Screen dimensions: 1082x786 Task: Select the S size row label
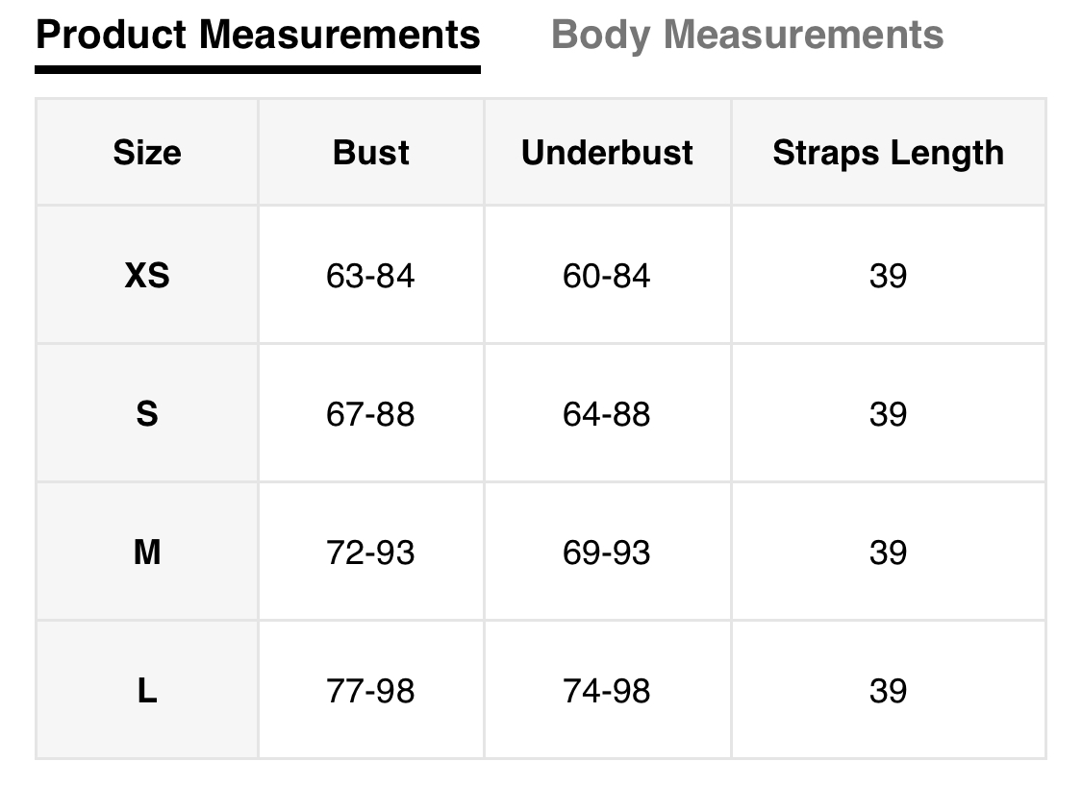(147, 414)
